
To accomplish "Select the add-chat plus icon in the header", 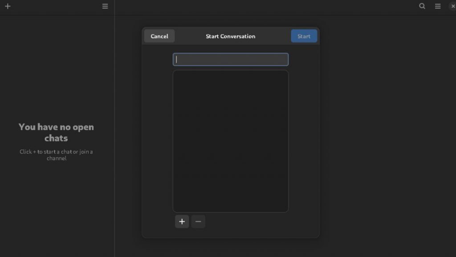I will coord(7,6).
